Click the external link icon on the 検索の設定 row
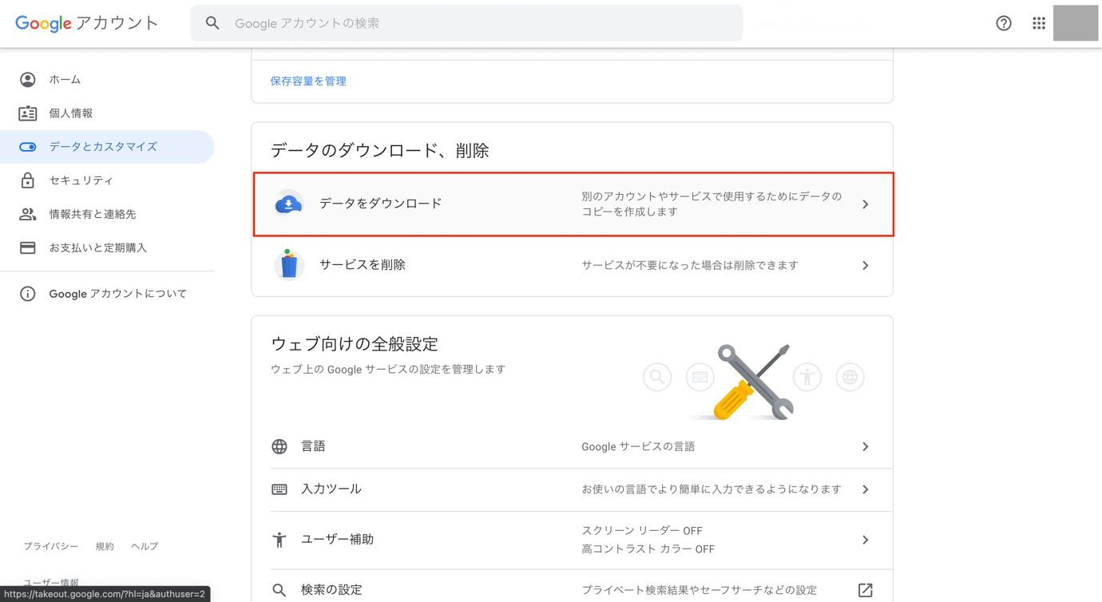This screenshot has height=602, width=1102. [x=865, y=589]
